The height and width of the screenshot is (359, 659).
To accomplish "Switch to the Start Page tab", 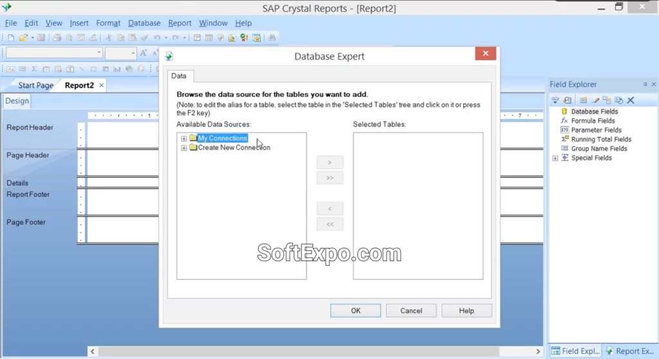I will 36,86.
